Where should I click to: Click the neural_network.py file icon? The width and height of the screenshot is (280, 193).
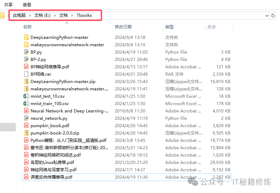pos(26,118)
